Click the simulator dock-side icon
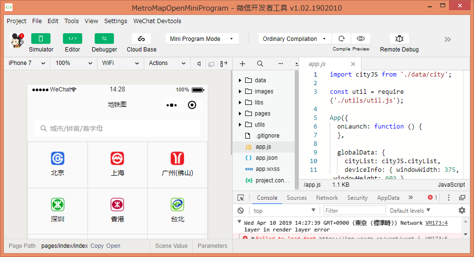Image resolution: width=474 pixels, height=257 pixels. pos(224,64)
